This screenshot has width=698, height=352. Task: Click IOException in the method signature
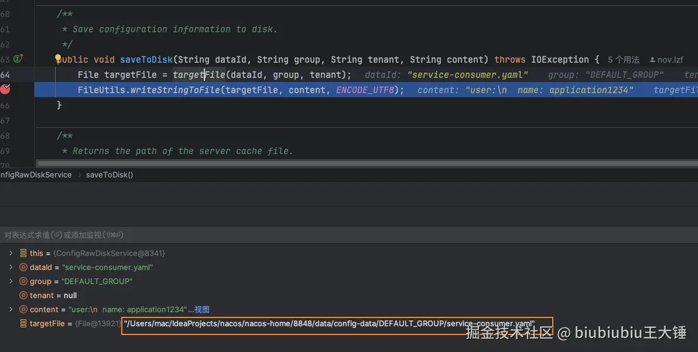(560, 60)
